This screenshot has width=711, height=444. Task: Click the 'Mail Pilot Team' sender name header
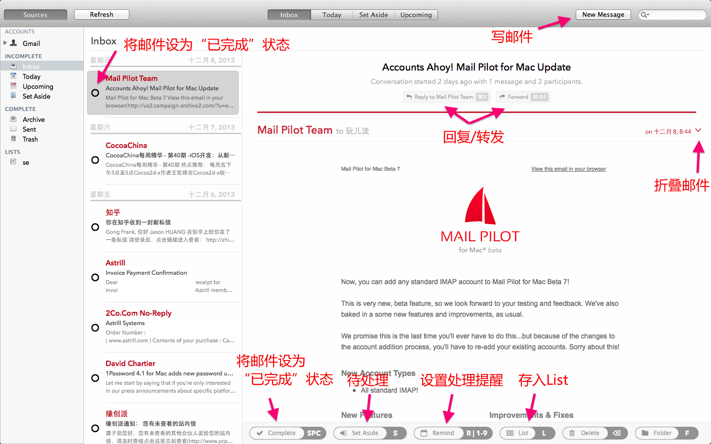point(295,130)
